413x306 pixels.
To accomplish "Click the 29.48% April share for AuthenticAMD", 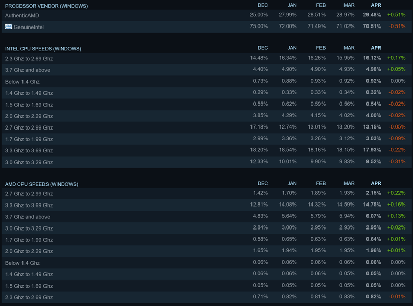I will click(x=372, y=15).
